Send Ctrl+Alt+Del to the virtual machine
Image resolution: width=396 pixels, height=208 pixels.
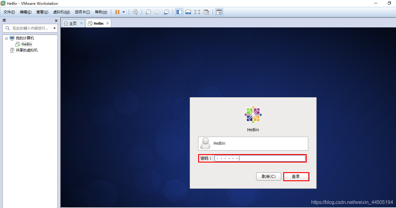click(x=135, y=12)
